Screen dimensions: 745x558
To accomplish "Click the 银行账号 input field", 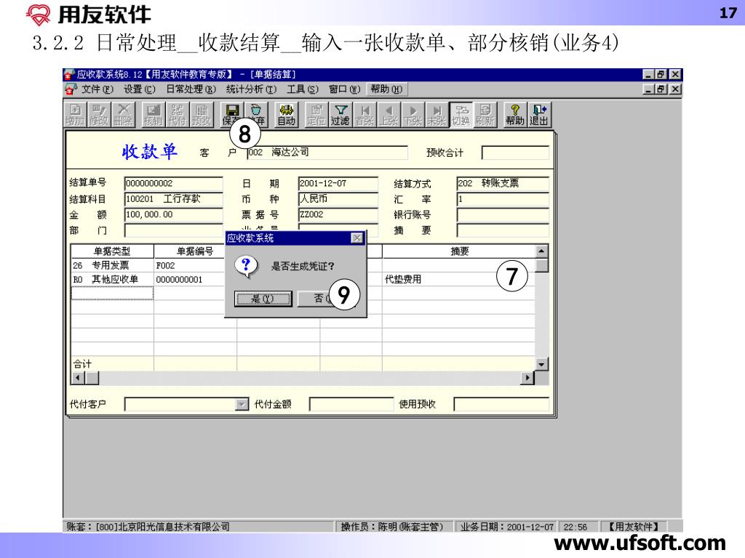I will coord(503,214).
